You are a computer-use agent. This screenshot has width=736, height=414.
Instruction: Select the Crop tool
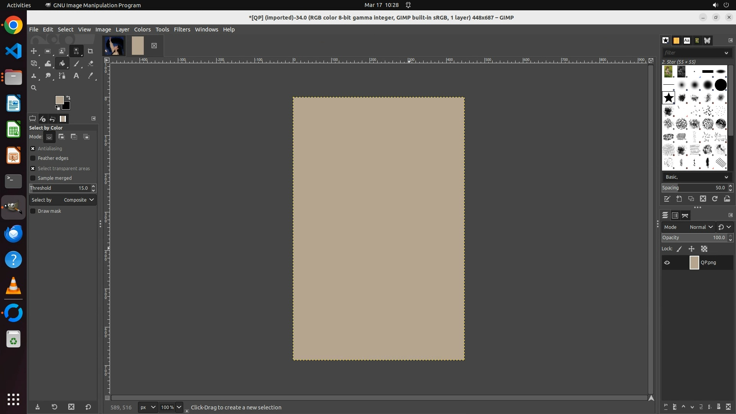point(90,51)
